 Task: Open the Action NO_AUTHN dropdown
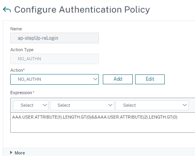(54, 79)
